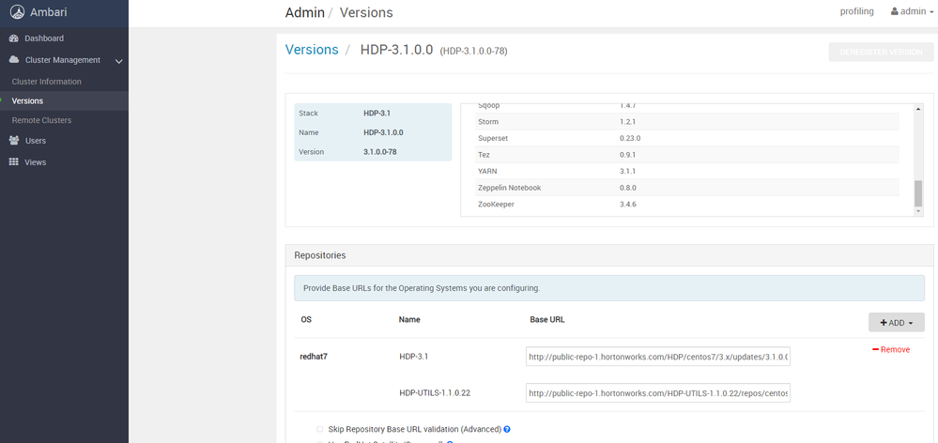Click the HDP-3.1 Base URL field

coord(657,357)
